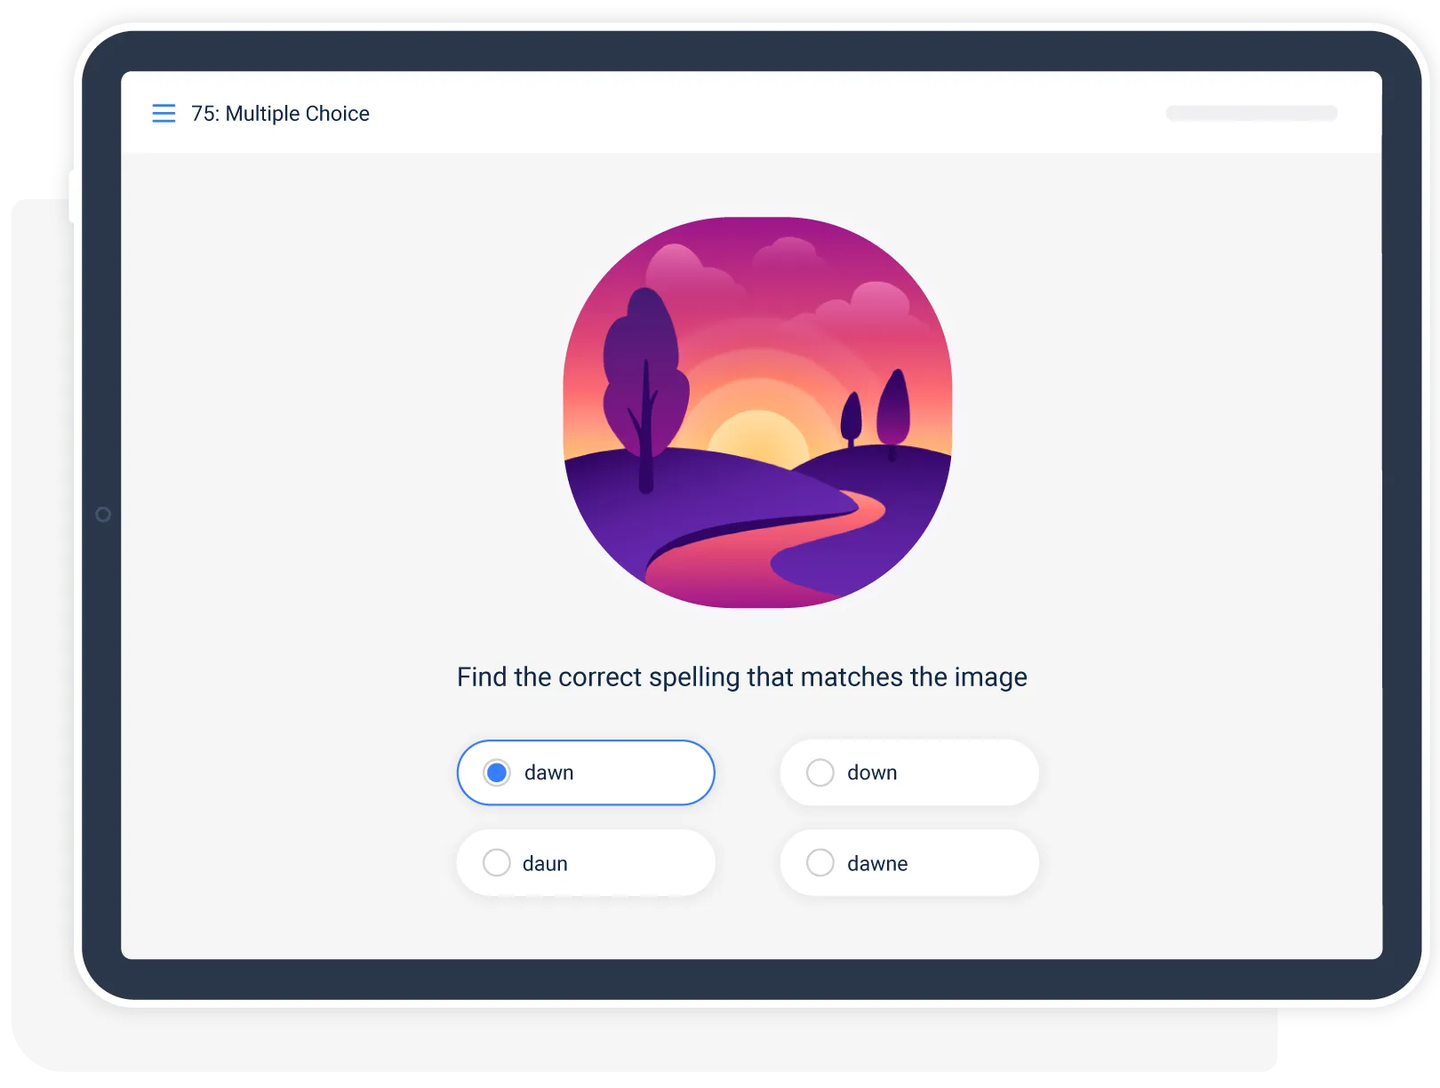Click the gray progress bar in header
Image resolution: width=1440 pixels, height=1088 pixels.
click(x=1252, y=113)
